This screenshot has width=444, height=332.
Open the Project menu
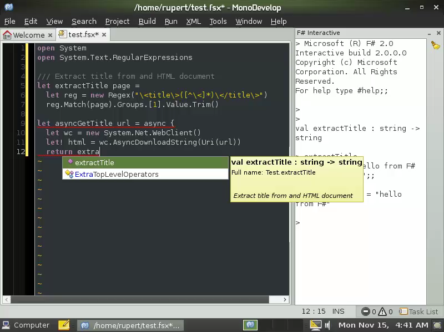coord(117,21)
